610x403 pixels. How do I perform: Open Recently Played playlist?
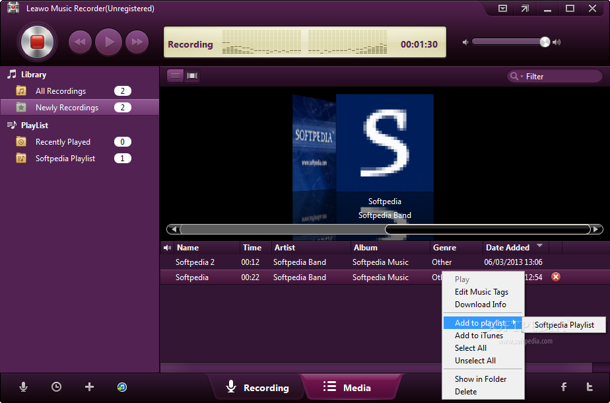tap(79, 142)
